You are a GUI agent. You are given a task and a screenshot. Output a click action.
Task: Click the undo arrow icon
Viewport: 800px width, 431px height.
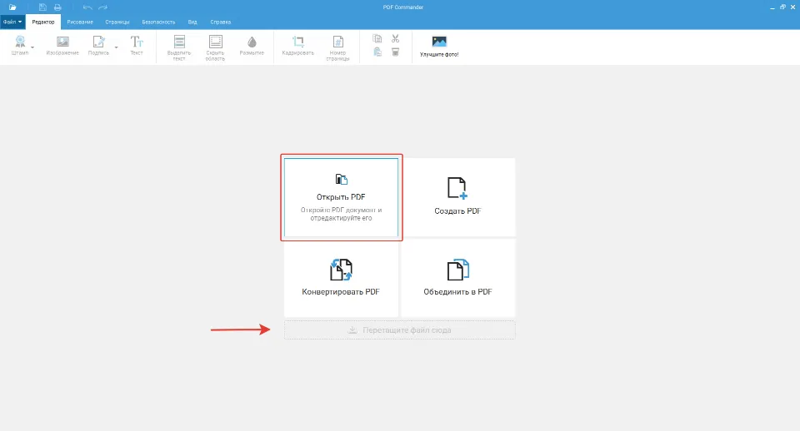pyautogui.click(x=87, y=7)
